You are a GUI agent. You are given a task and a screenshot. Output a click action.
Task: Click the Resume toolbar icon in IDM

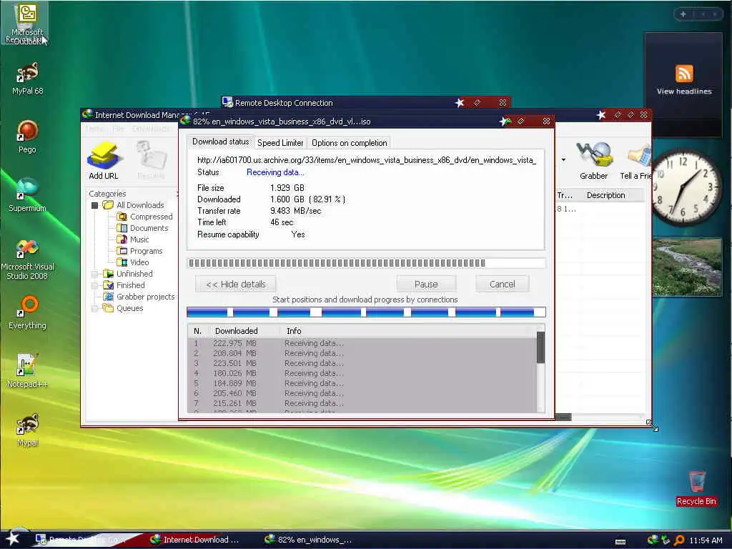(152, 161)
